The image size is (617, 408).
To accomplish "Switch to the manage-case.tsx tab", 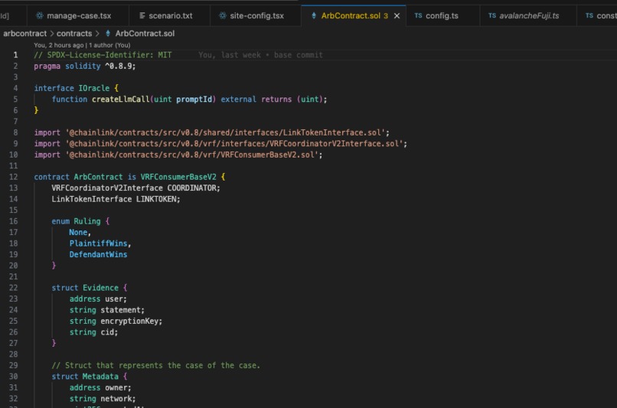I will click(x=77, y=16).
